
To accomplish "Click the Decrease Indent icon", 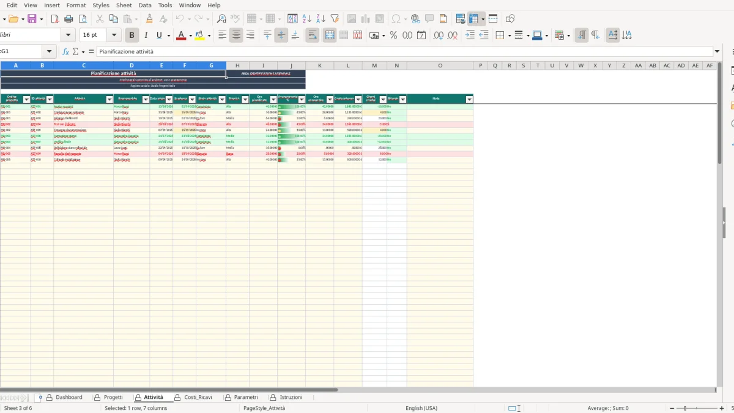I will coord(484,35).
